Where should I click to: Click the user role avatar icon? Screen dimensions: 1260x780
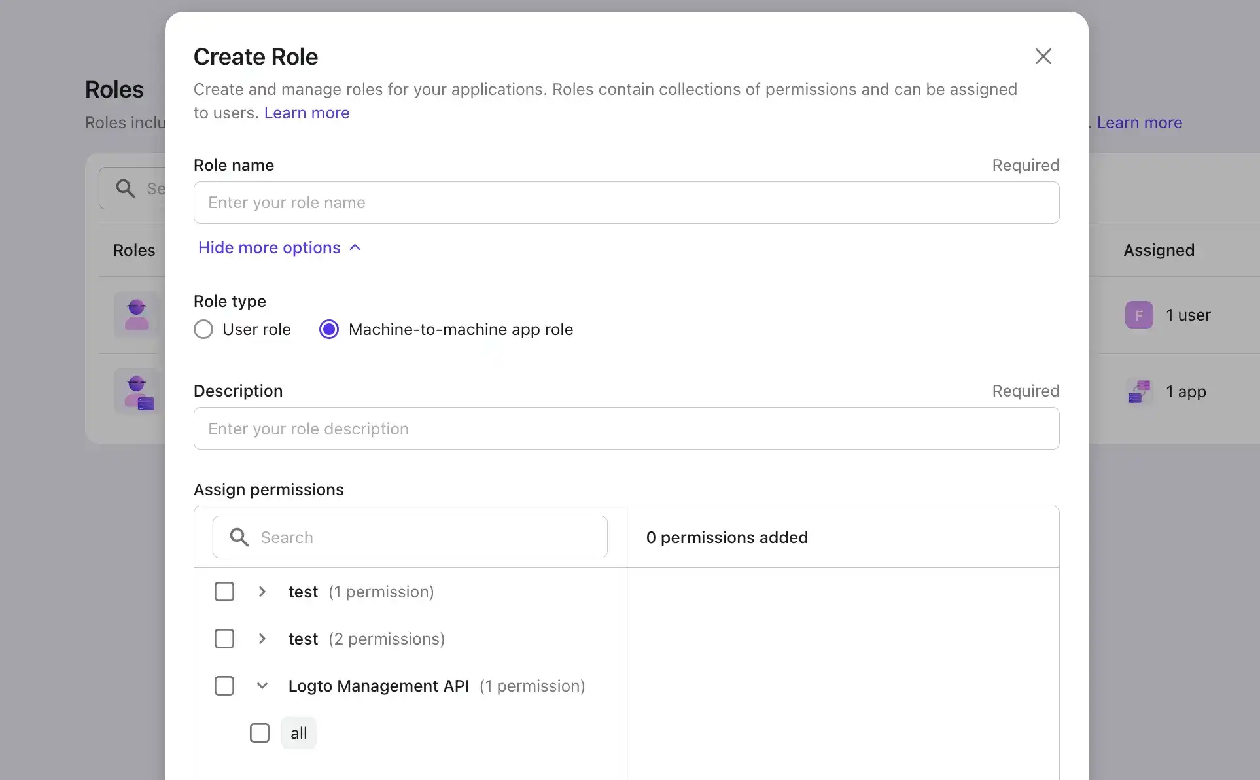click(137, 315)
